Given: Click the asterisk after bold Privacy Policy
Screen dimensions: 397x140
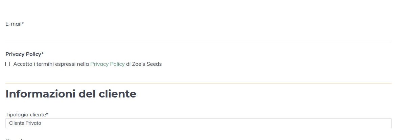Looking at the screenshot, I should [x=42, y=54].
